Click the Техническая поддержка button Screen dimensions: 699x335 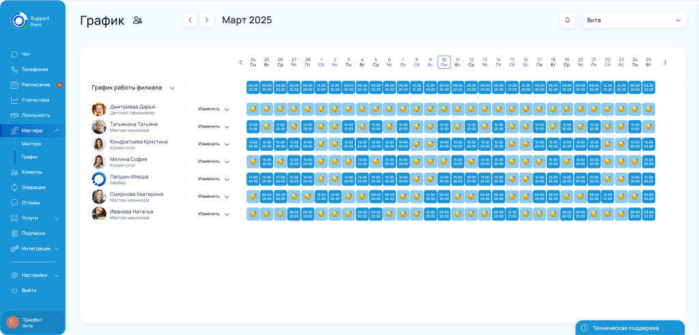(x=629, y=327)
